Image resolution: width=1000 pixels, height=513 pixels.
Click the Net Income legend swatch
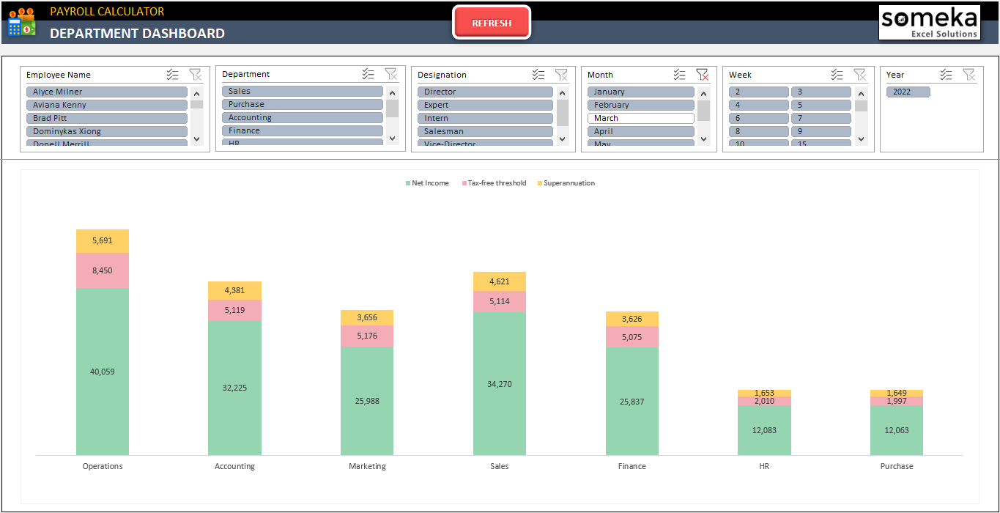tap(408, 183)
